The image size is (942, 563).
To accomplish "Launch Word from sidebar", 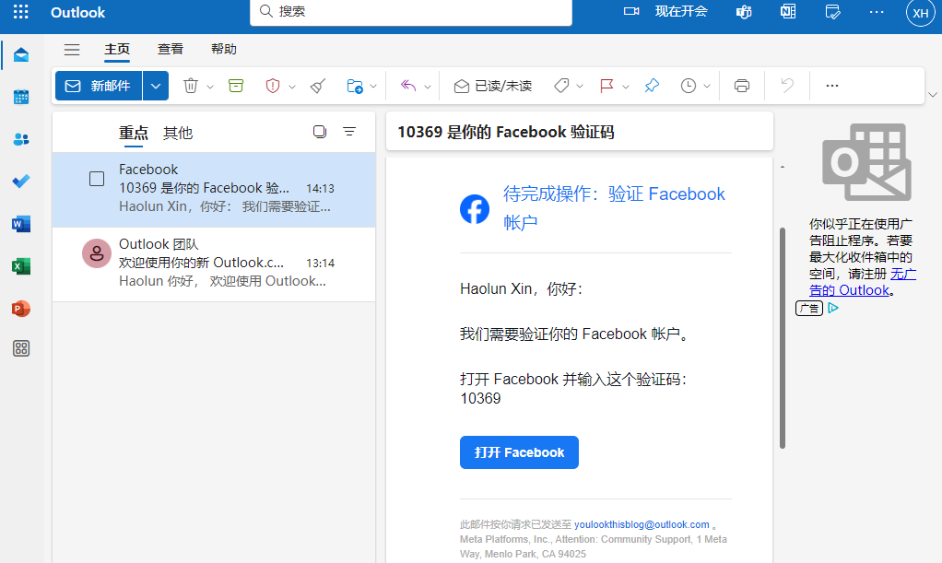I will (x=21, y=224).
